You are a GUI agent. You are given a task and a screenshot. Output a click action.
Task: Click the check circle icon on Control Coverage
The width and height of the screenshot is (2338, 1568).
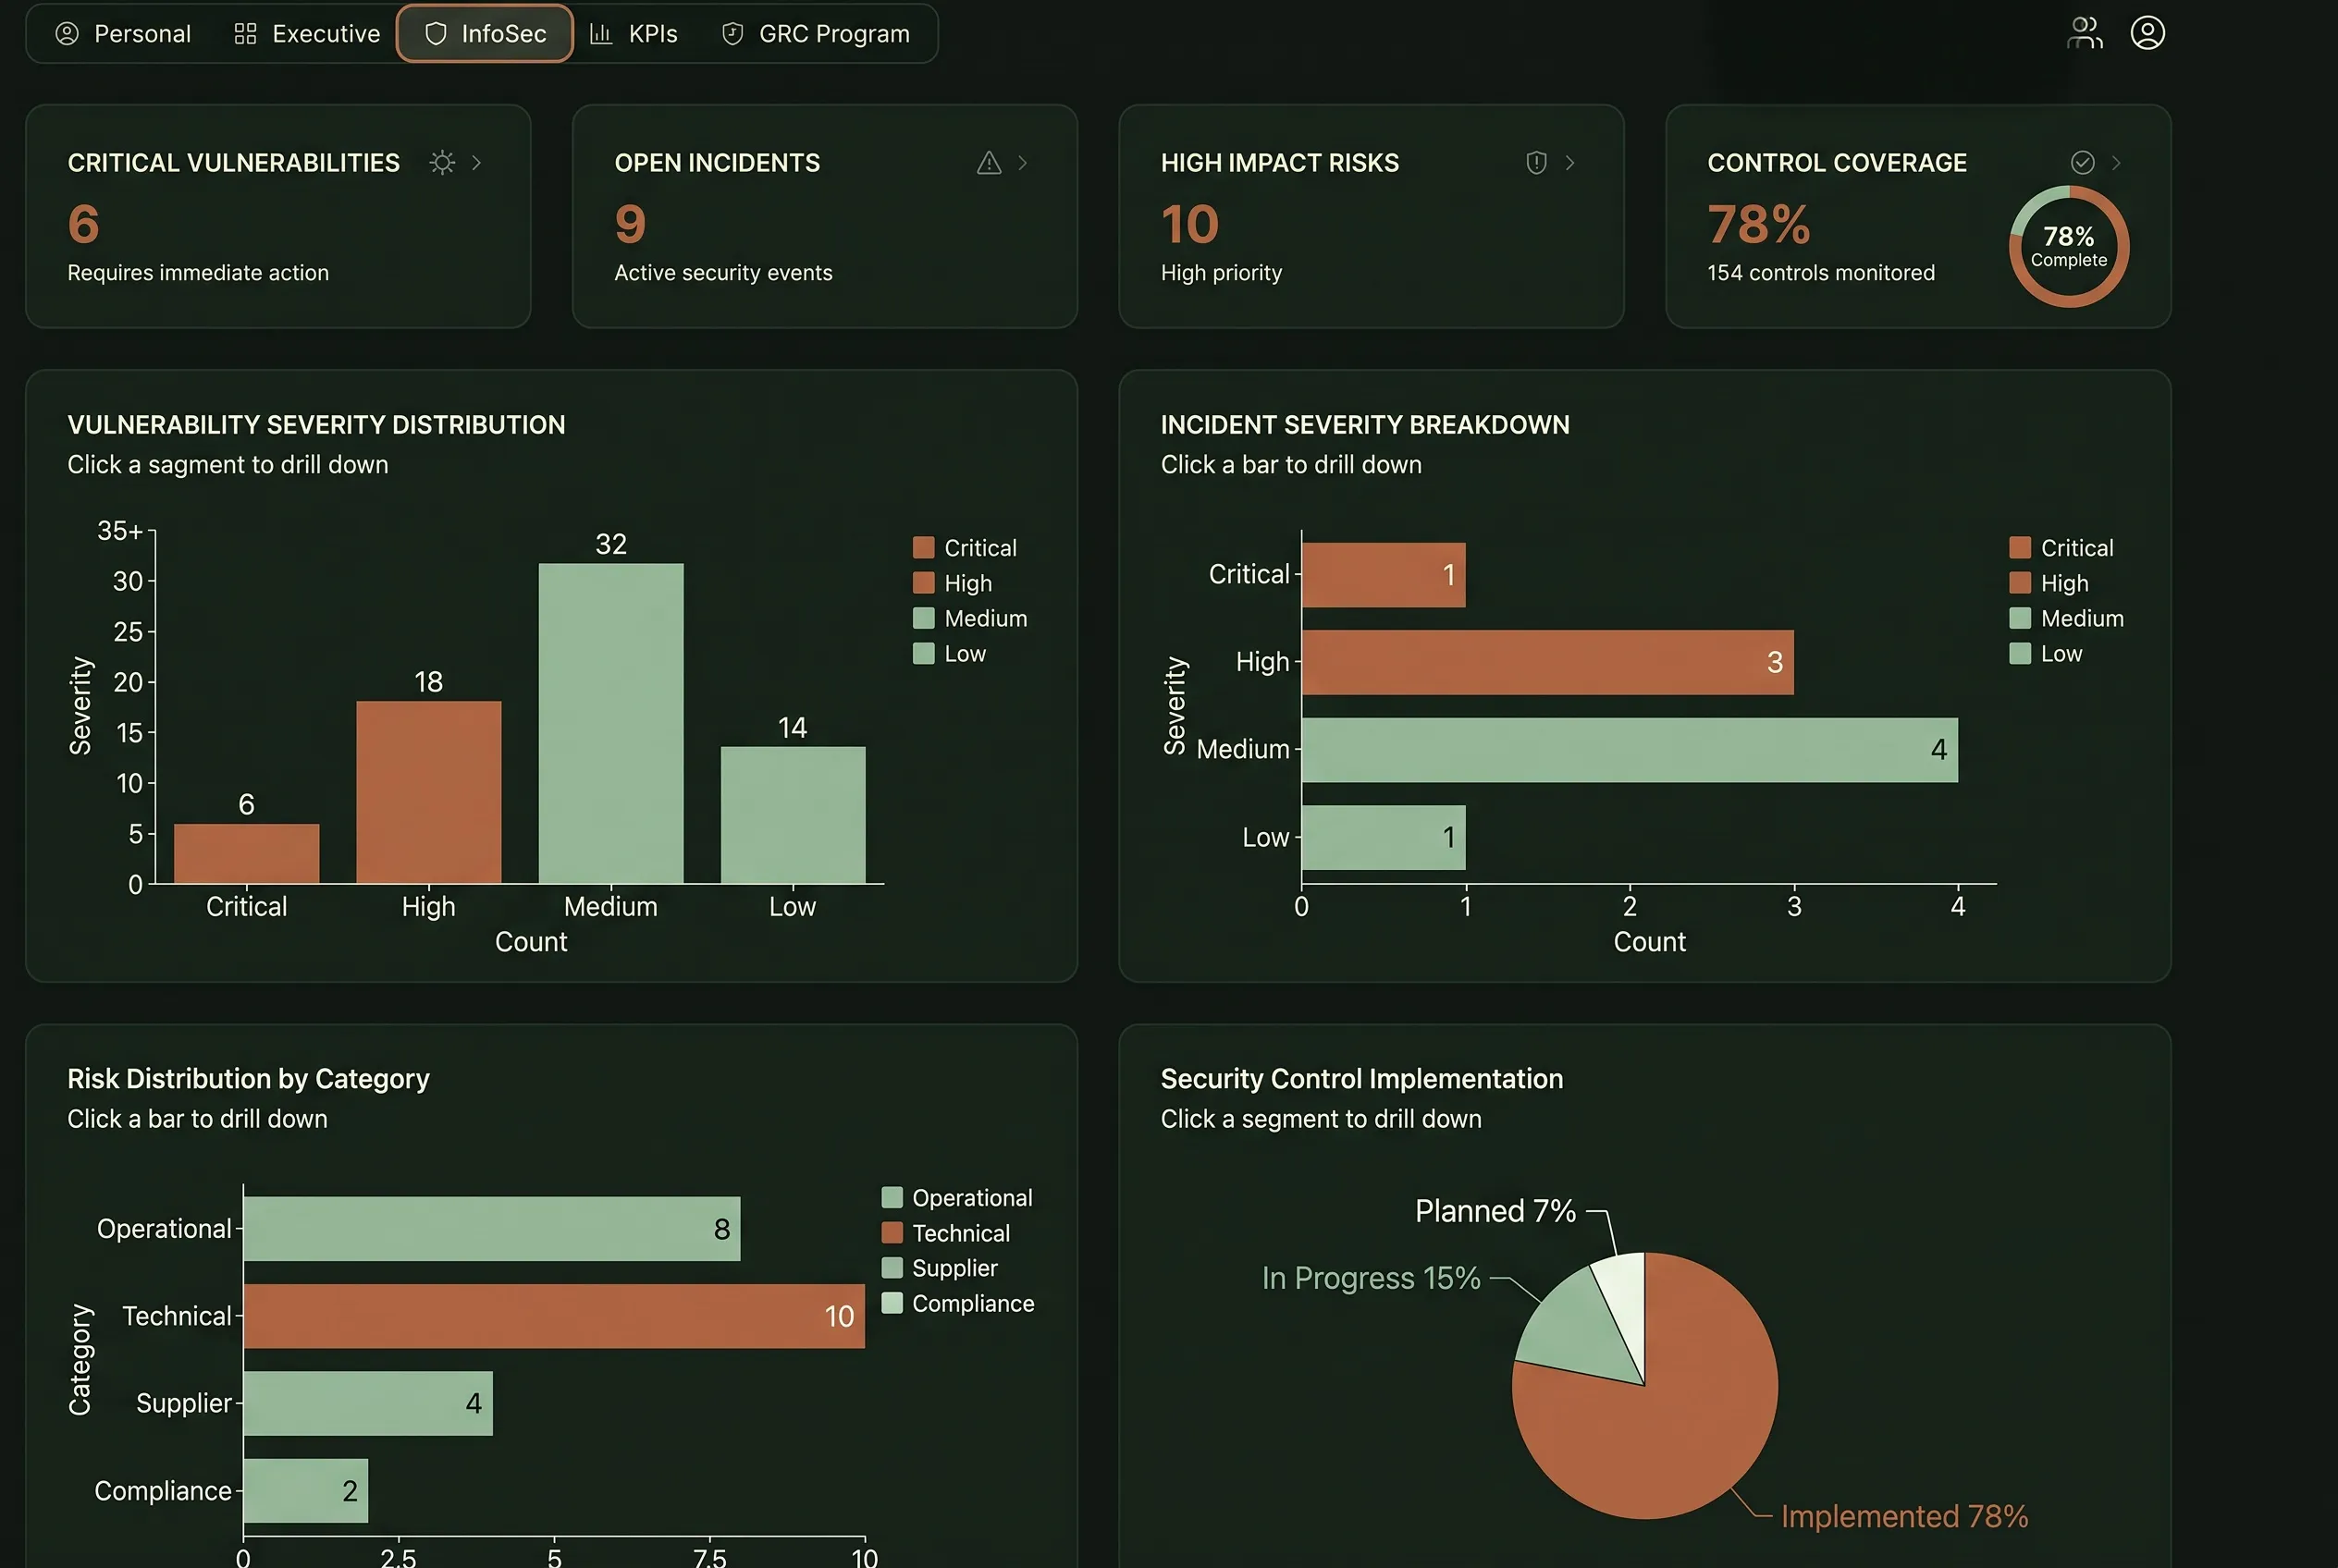2083,162
